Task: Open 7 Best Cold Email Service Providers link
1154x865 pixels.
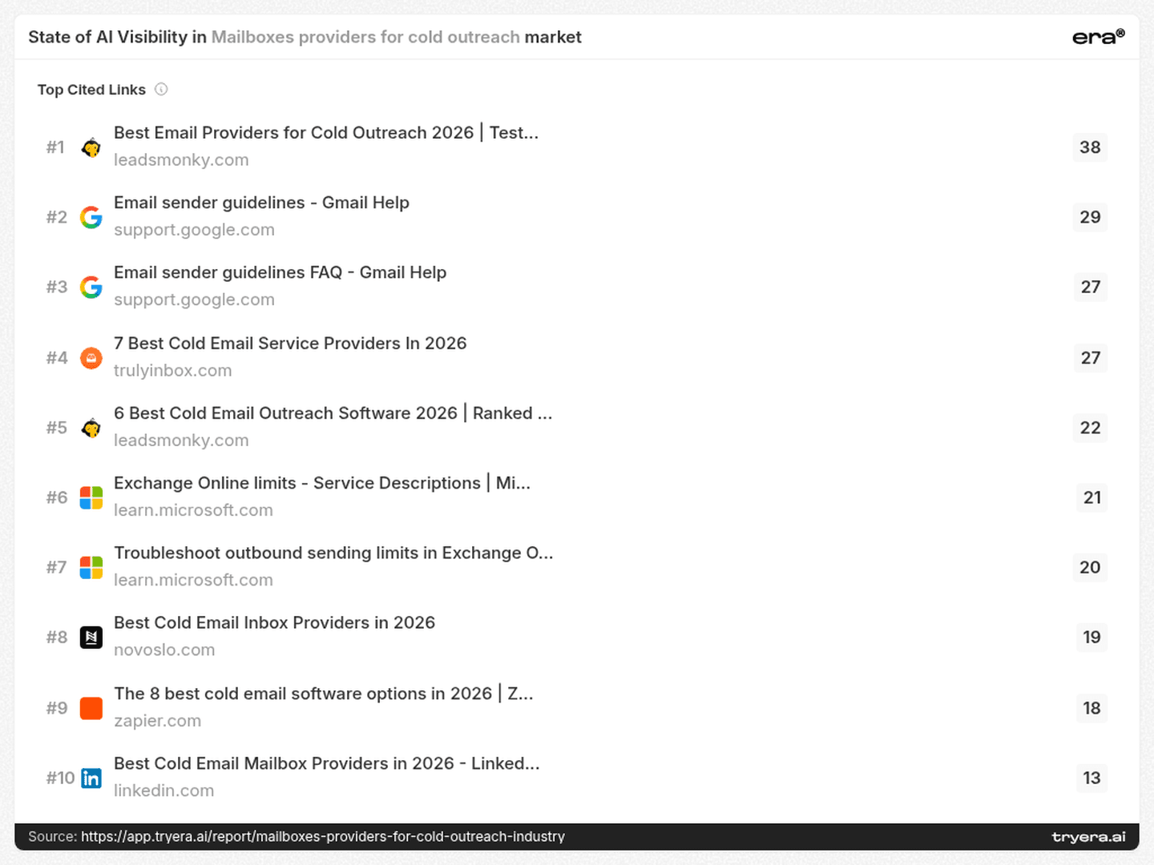Action: pos(290,344)
